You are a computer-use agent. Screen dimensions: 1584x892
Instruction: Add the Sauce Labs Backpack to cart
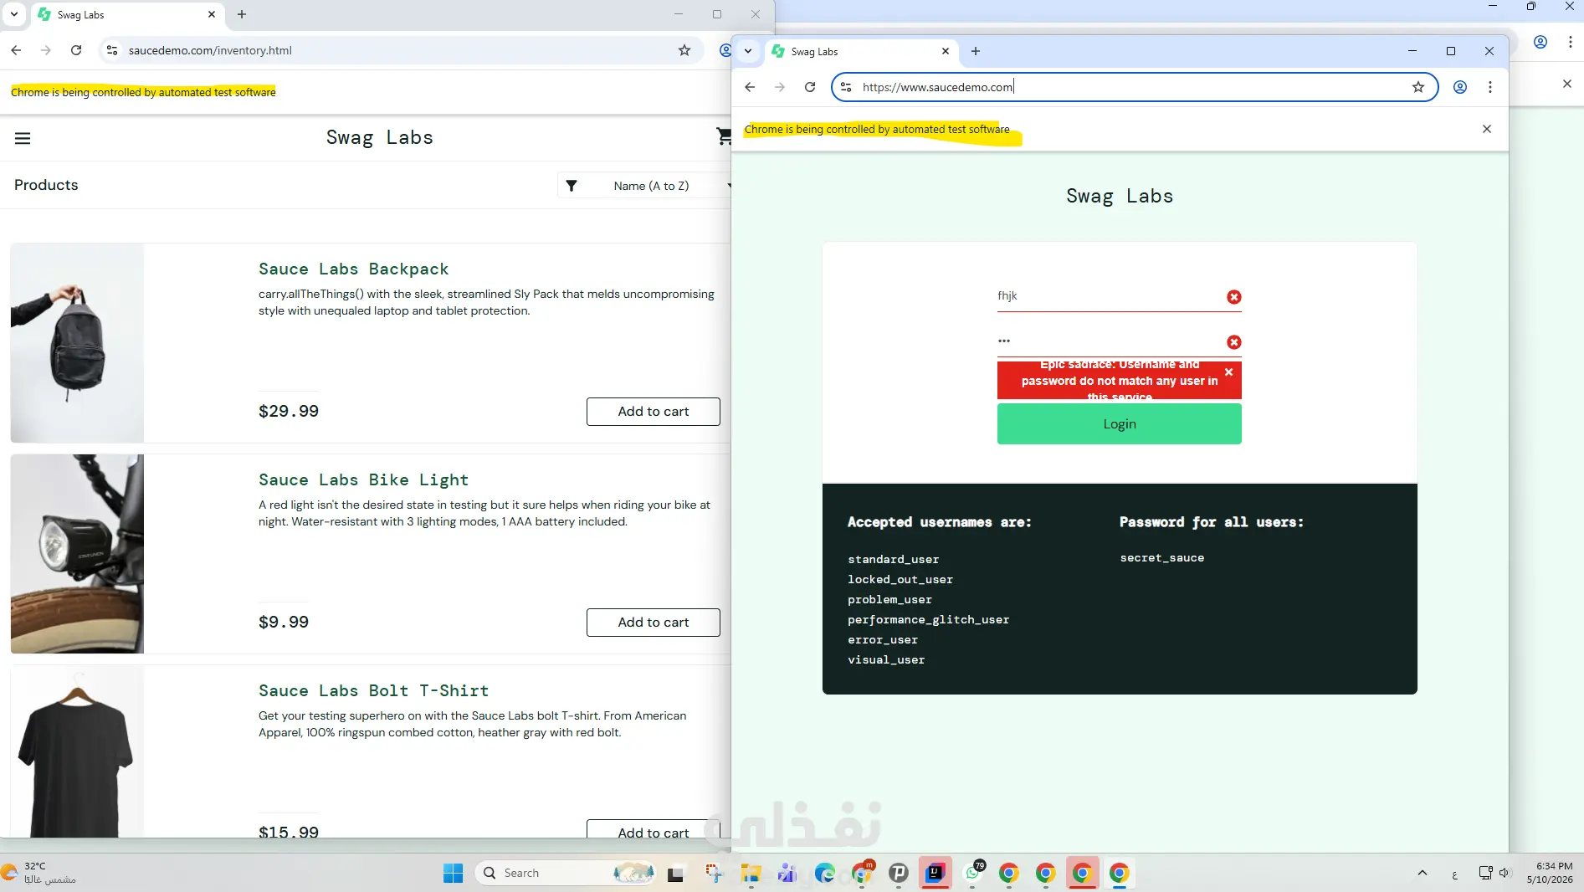[654, 412]
